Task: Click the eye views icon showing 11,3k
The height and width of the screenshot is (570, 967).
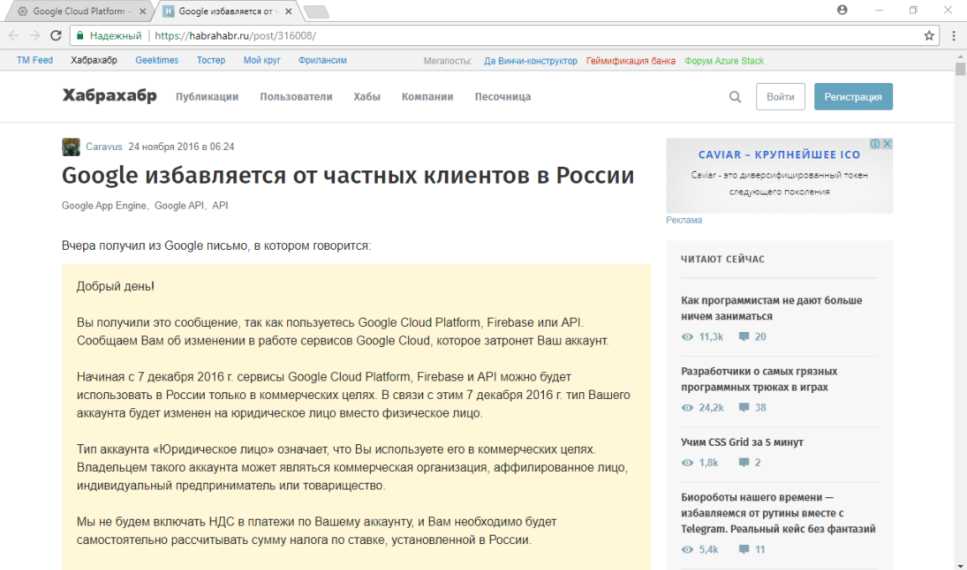Action: [687, 337]
